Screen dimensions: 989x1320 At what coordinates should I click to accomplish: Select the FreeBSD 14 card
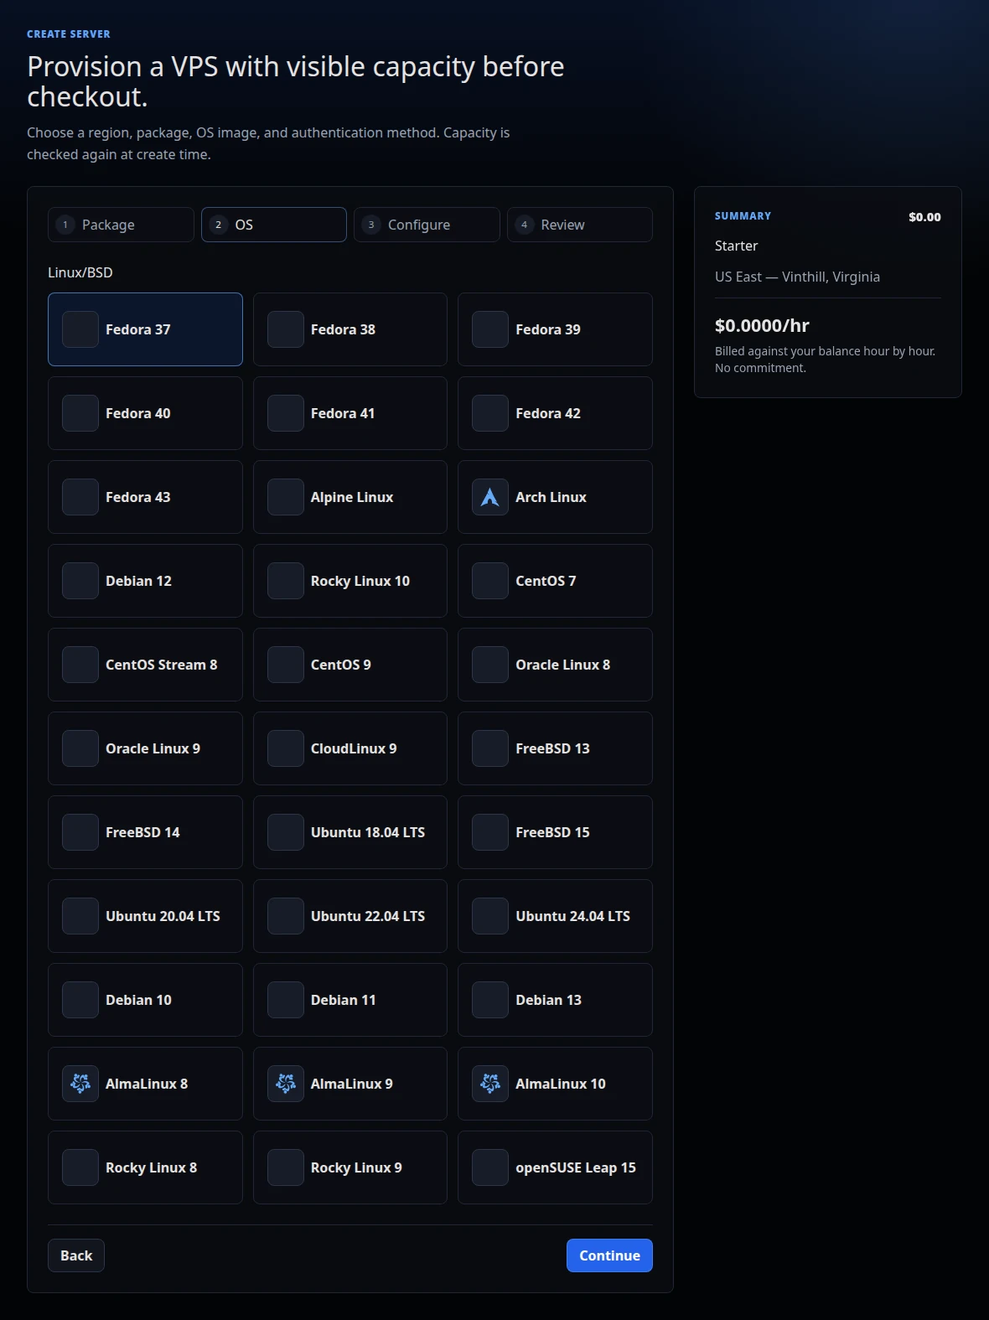pos(145,832)
